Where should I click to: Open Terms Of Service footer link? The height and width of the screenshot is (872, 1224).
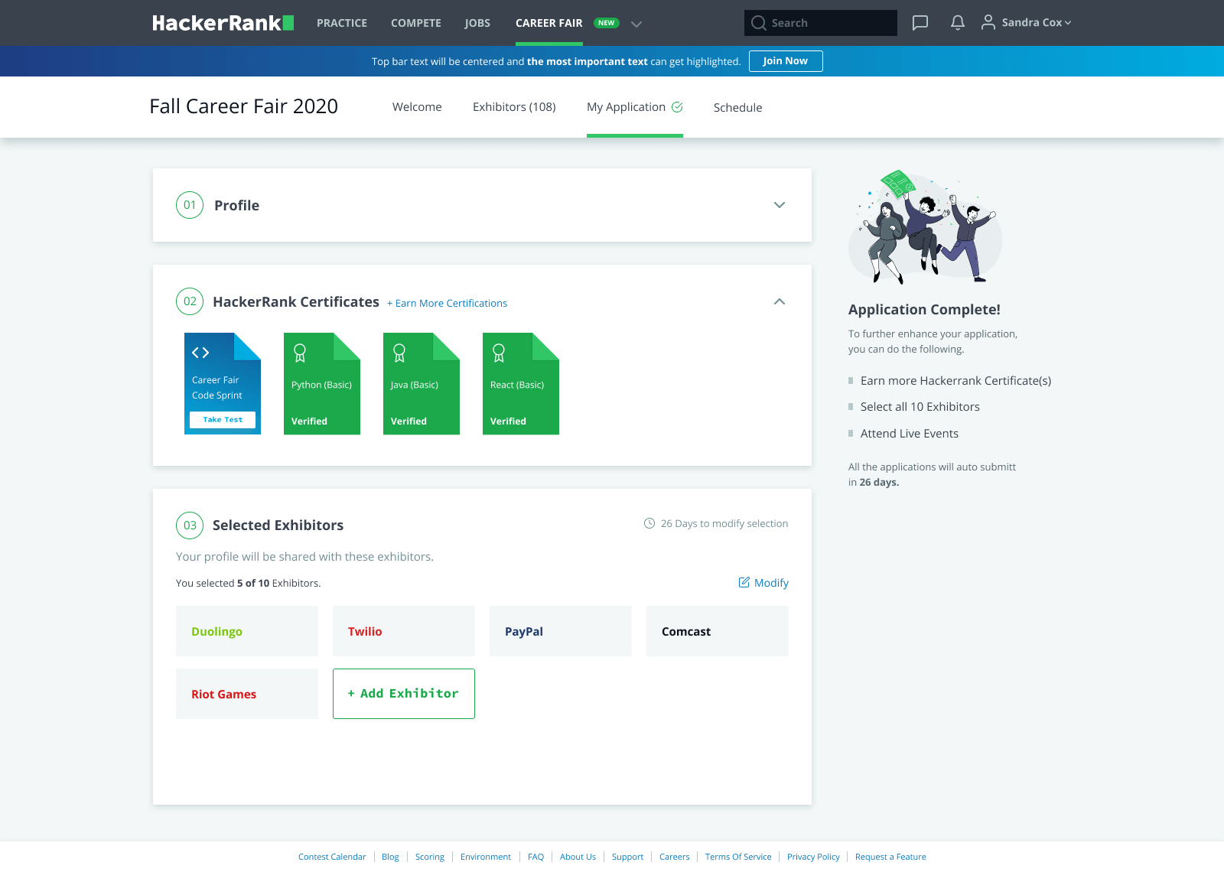pos(738,857)
